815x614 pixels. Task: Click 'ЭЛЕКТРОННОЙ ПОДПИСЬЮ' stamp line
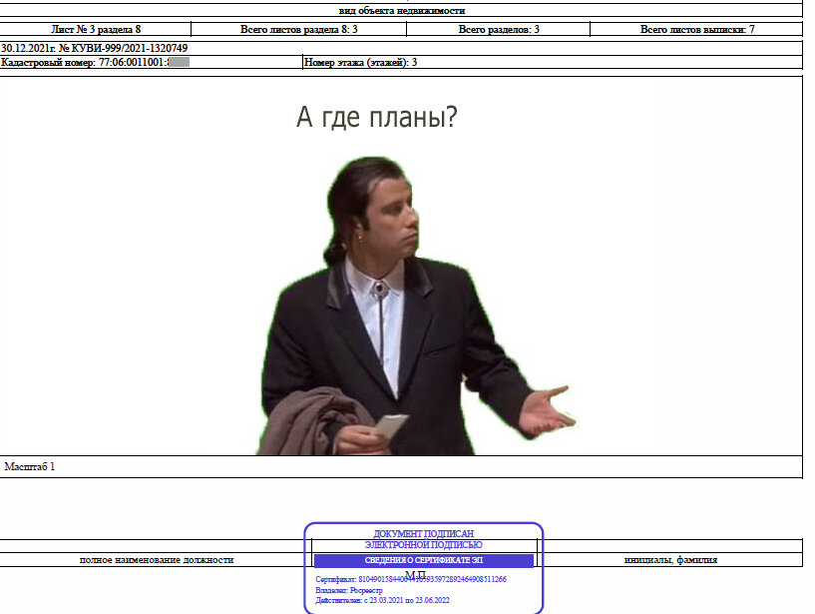pyautogui.click(x=424, y=545)
